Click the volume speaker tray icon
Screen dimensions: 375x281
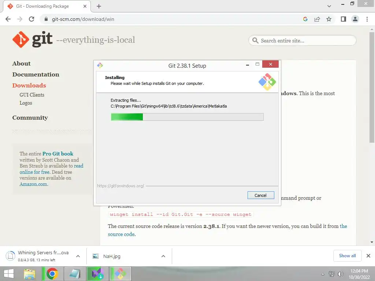(x=341, y=274)
